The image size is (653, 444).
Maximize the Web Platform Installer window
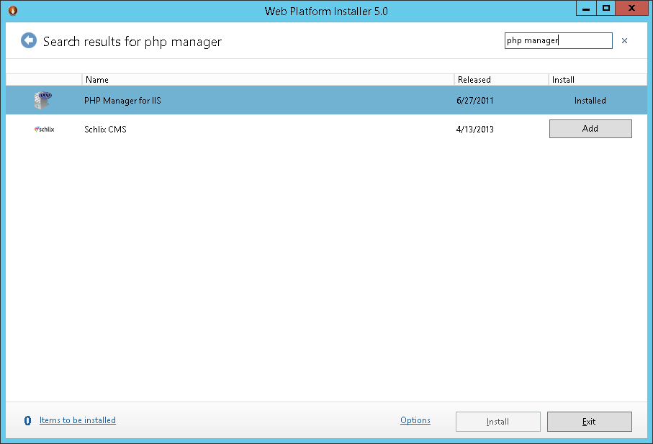(x=606, y=9)
